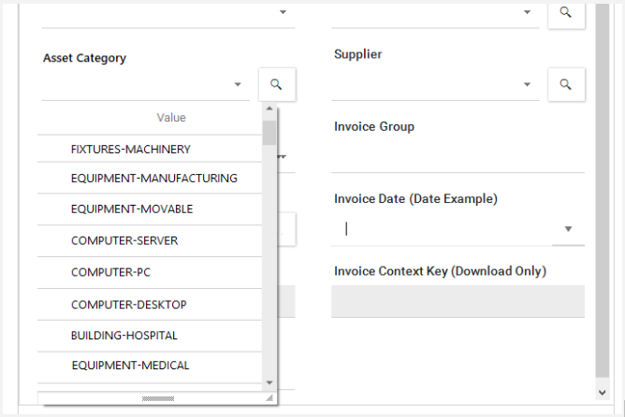Click the value list scrollbar thumb

[x=269, y=133]
